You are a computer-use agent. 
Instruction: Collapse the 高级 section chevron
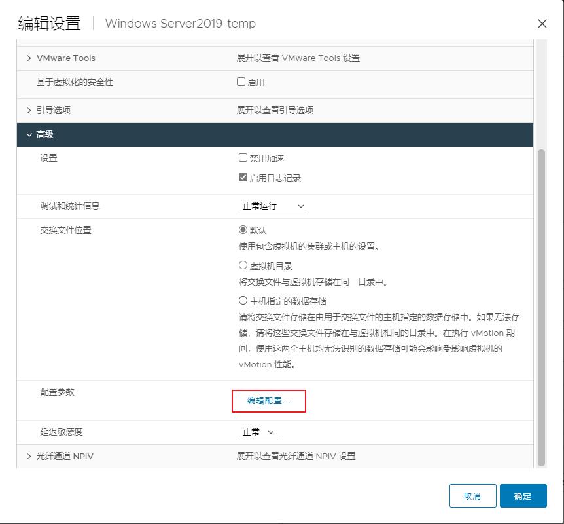[x=29, y=135]
